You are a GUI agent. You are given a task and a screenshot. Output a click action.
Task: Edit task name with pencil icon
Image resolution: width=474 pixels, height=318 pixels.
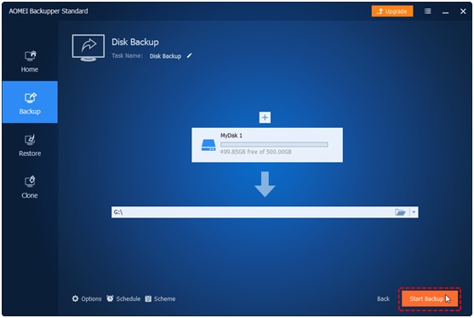(x=189, y=55)
